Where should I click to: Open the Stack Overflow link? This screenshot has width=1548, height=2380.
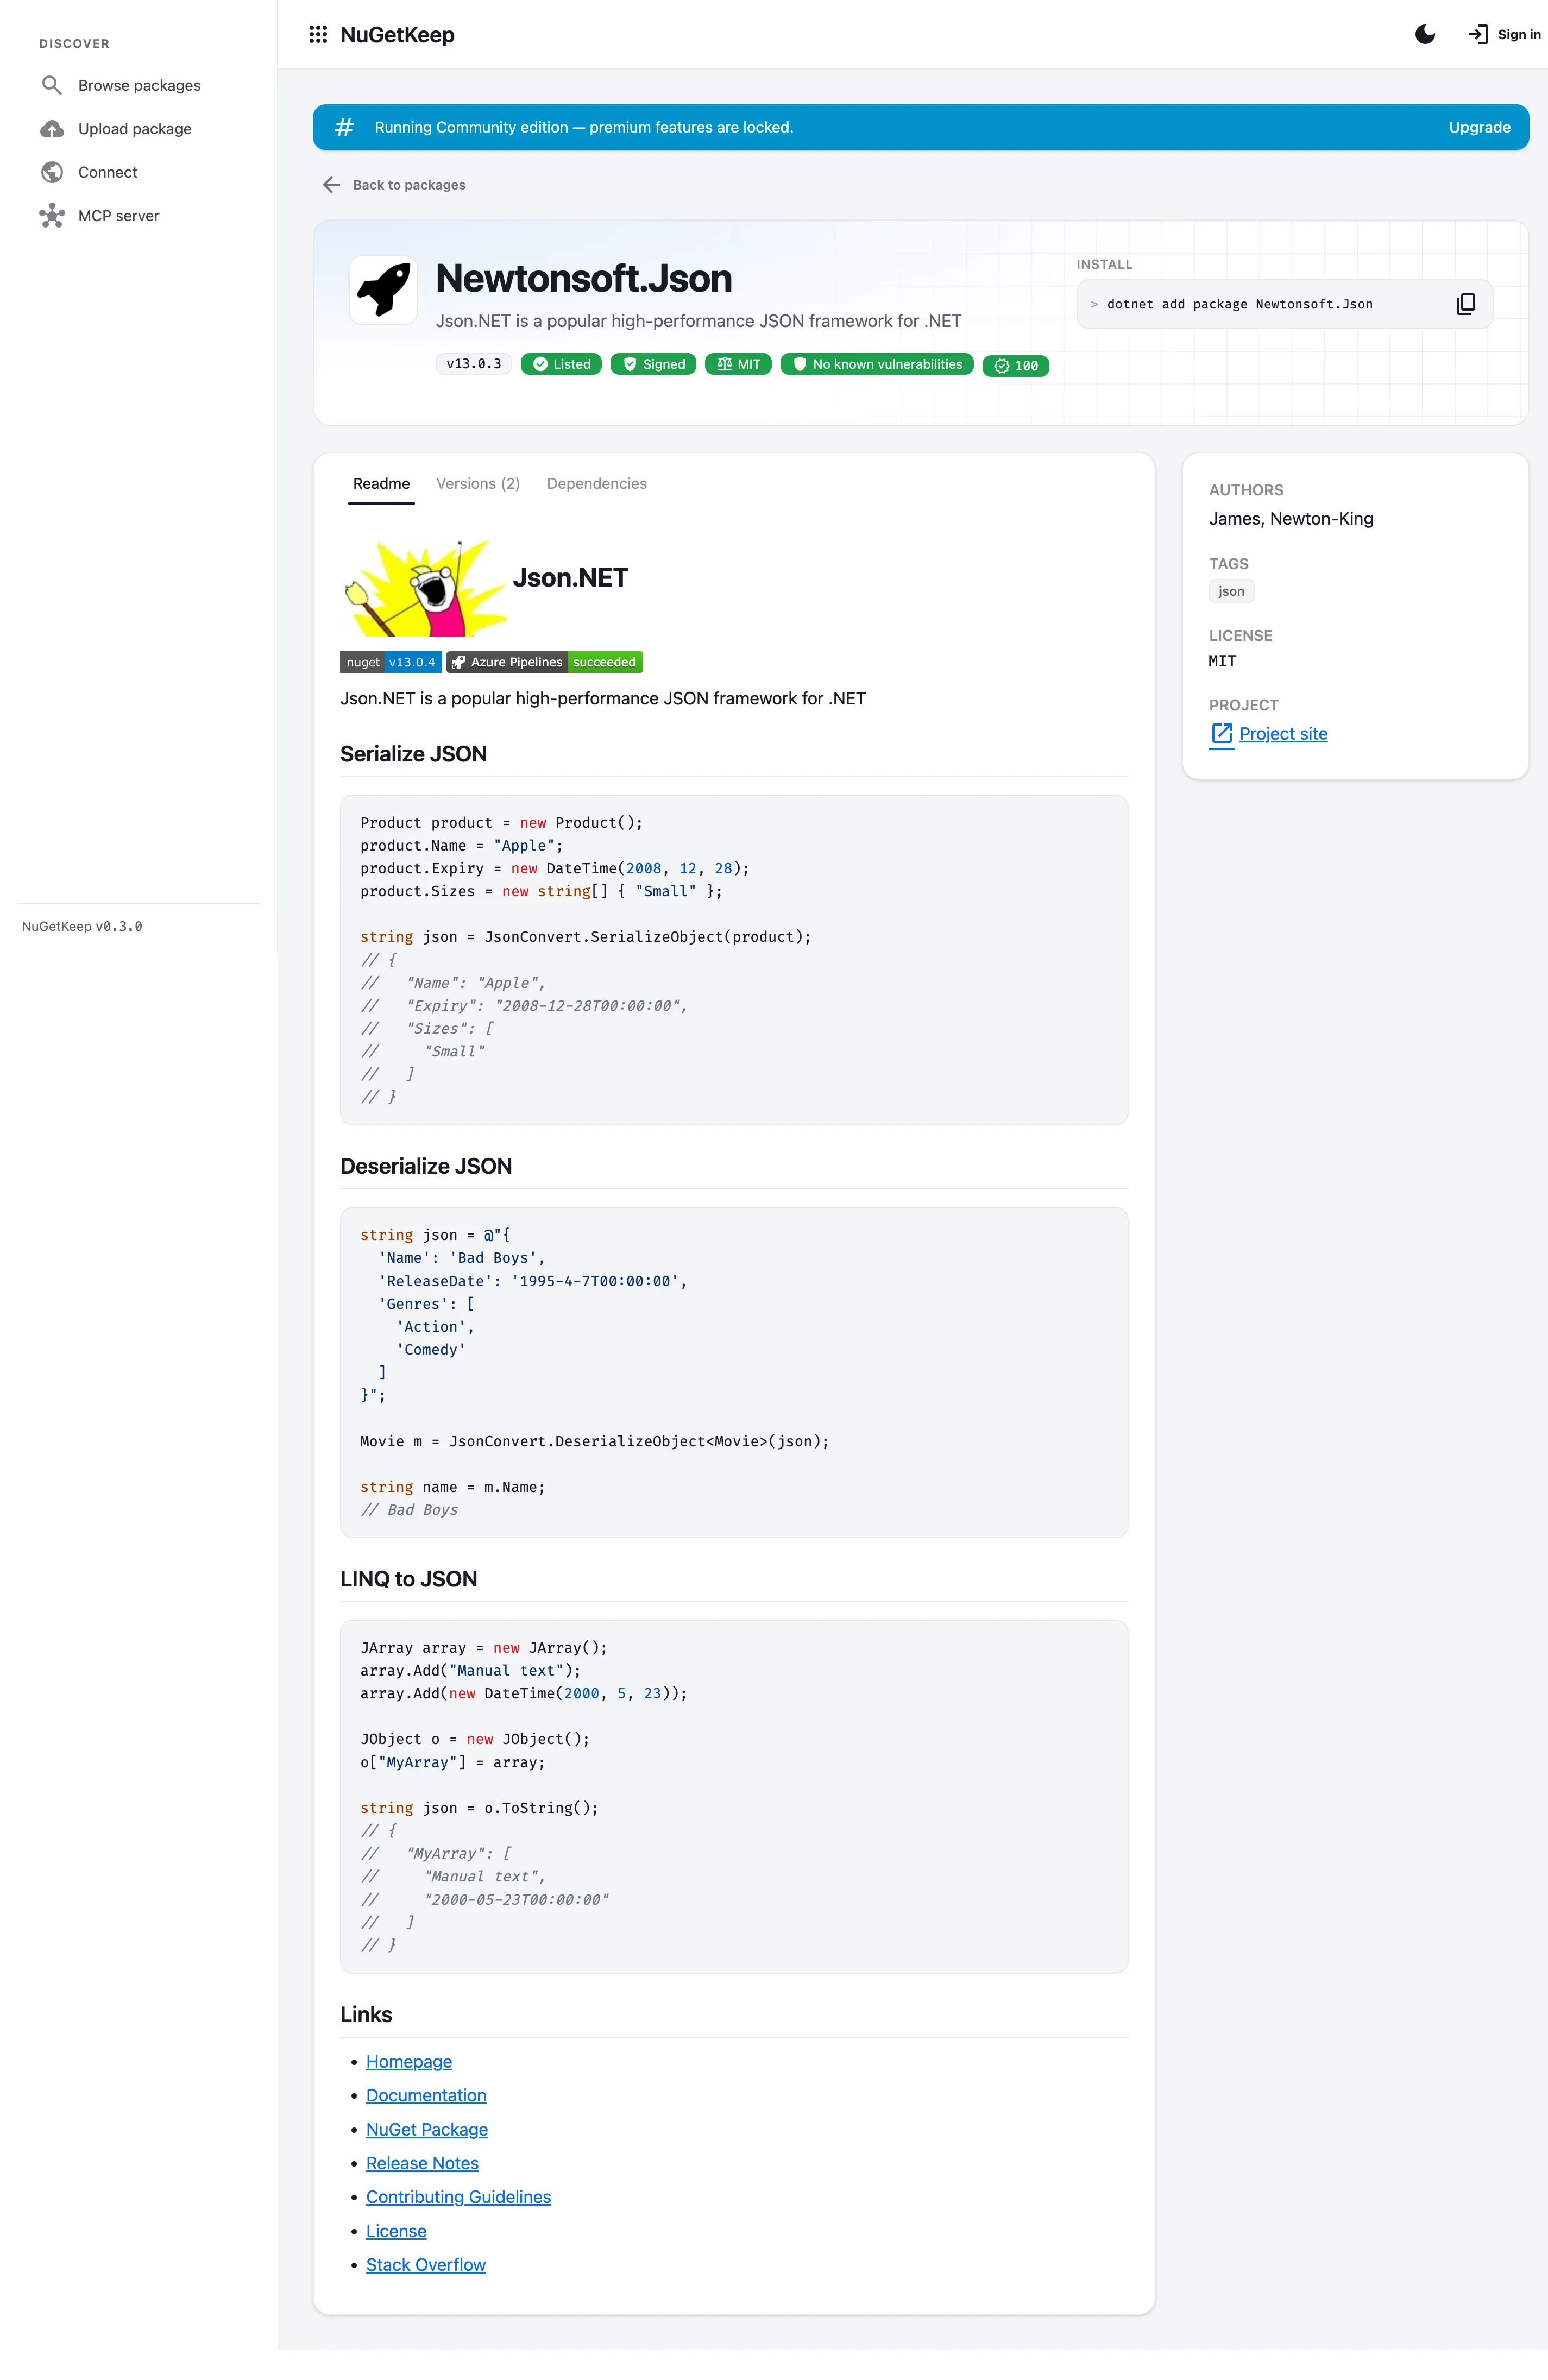point(426,2265)
